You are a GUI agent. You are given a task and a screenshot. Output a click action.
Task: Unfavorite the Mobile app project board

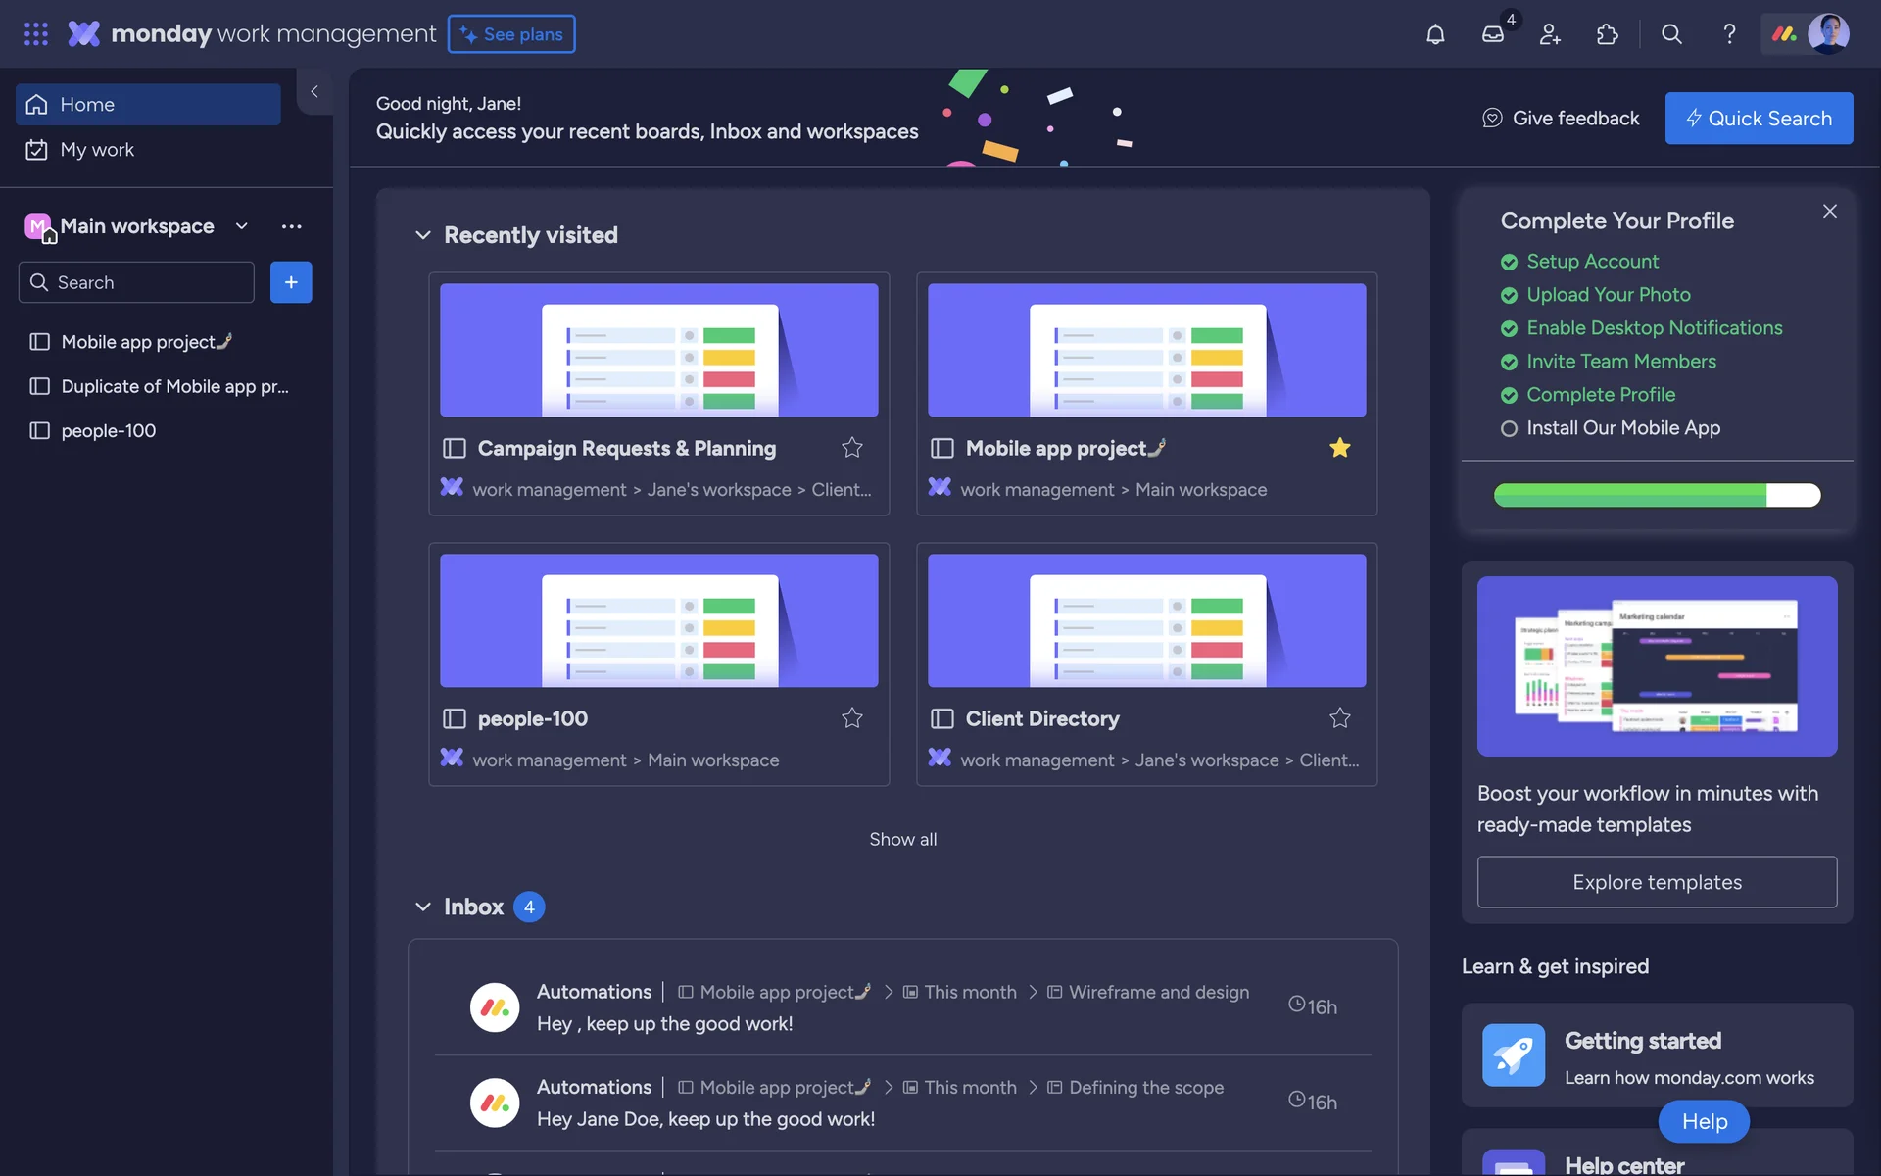[1339, 448]
